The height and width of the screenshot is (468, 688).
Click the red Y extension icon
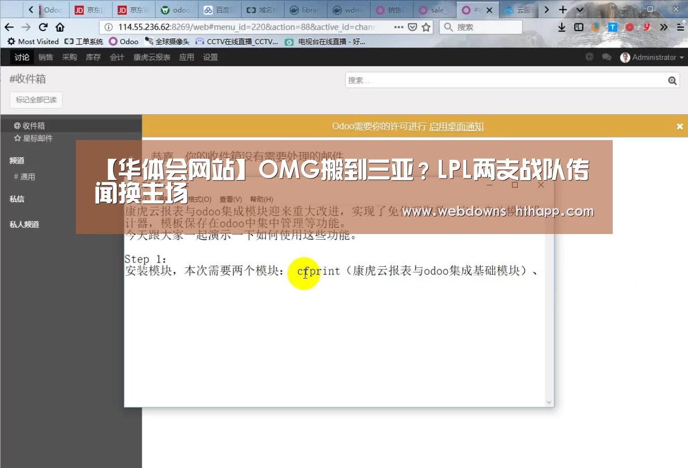(x=646, y=27)
